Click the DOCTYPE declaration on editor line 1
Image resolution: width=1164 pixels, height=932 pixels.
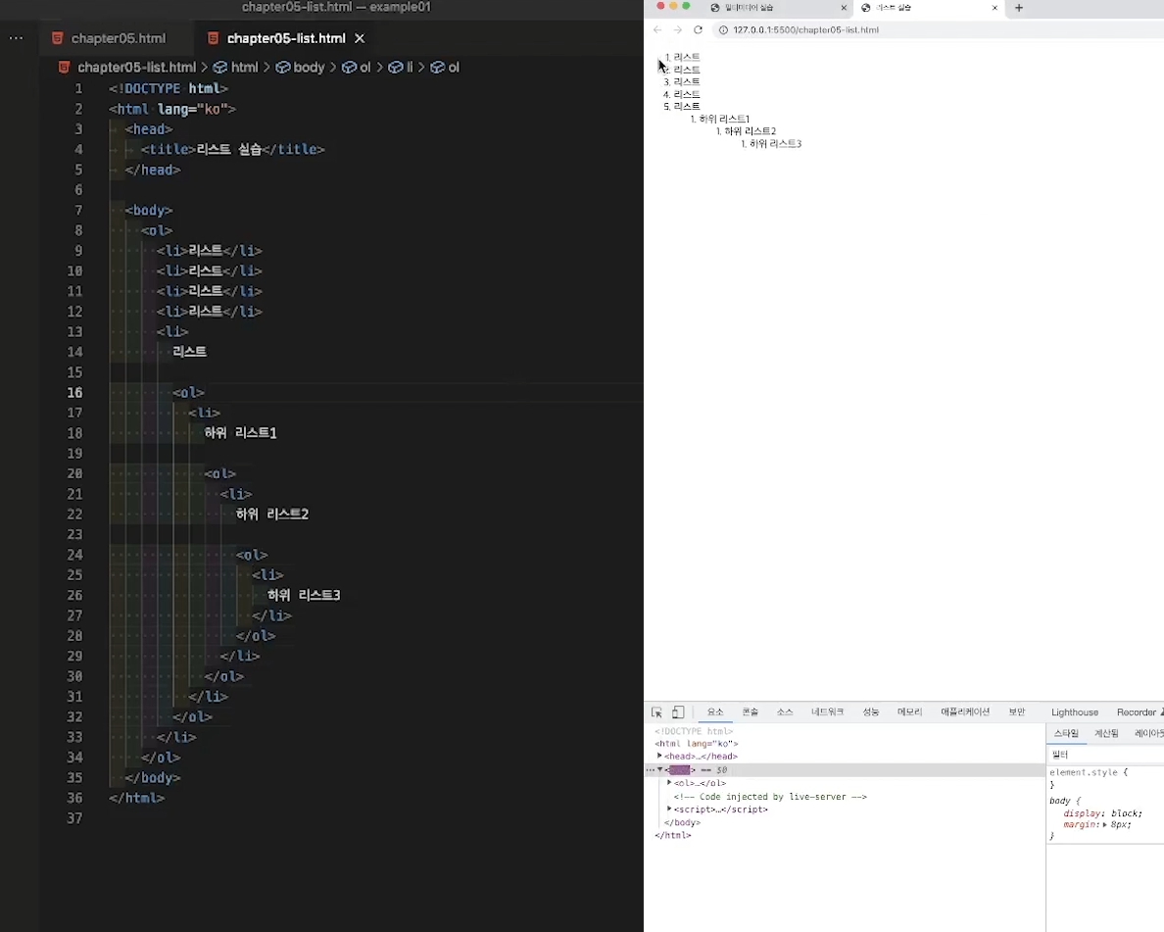coord(168,88)
